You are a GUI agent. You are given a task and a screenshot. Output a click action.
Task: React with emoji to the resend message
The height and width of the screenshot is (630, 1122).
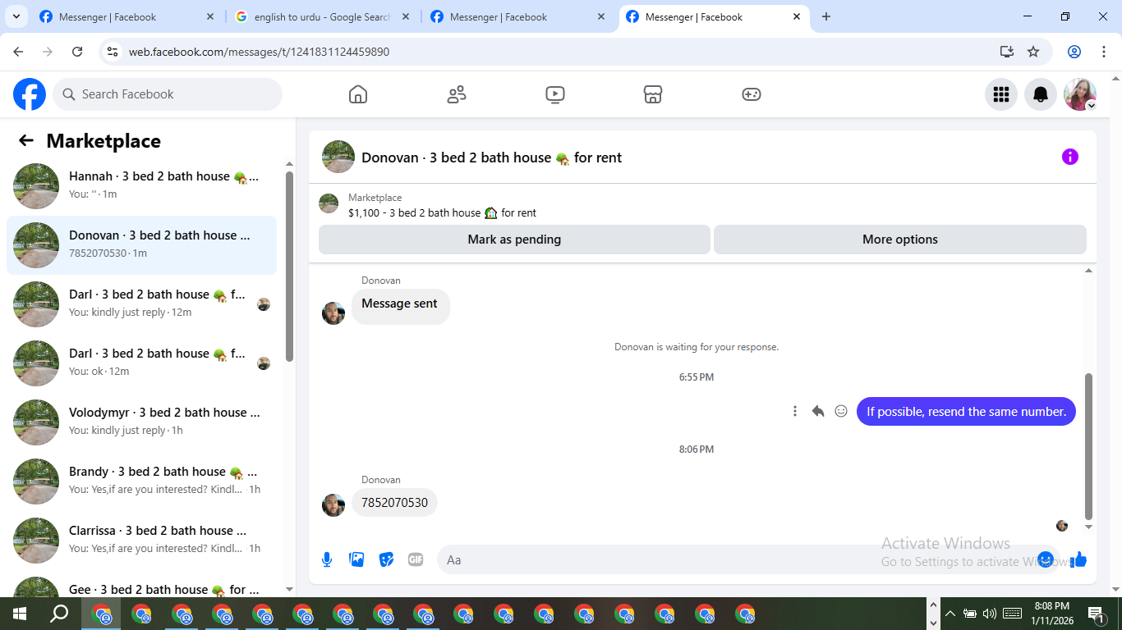[x=841, y=411]
